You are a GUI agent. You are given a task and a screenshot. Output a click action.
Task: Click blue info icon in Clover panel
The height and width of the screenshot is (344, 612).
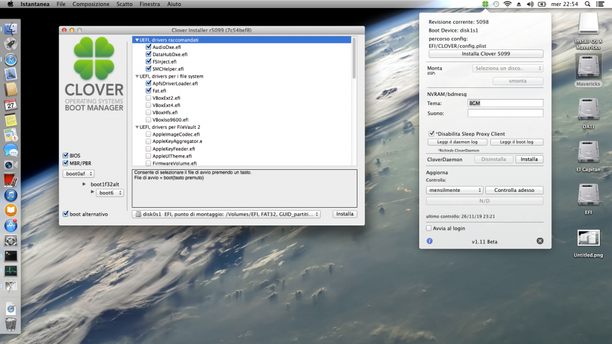coord(430,241)
